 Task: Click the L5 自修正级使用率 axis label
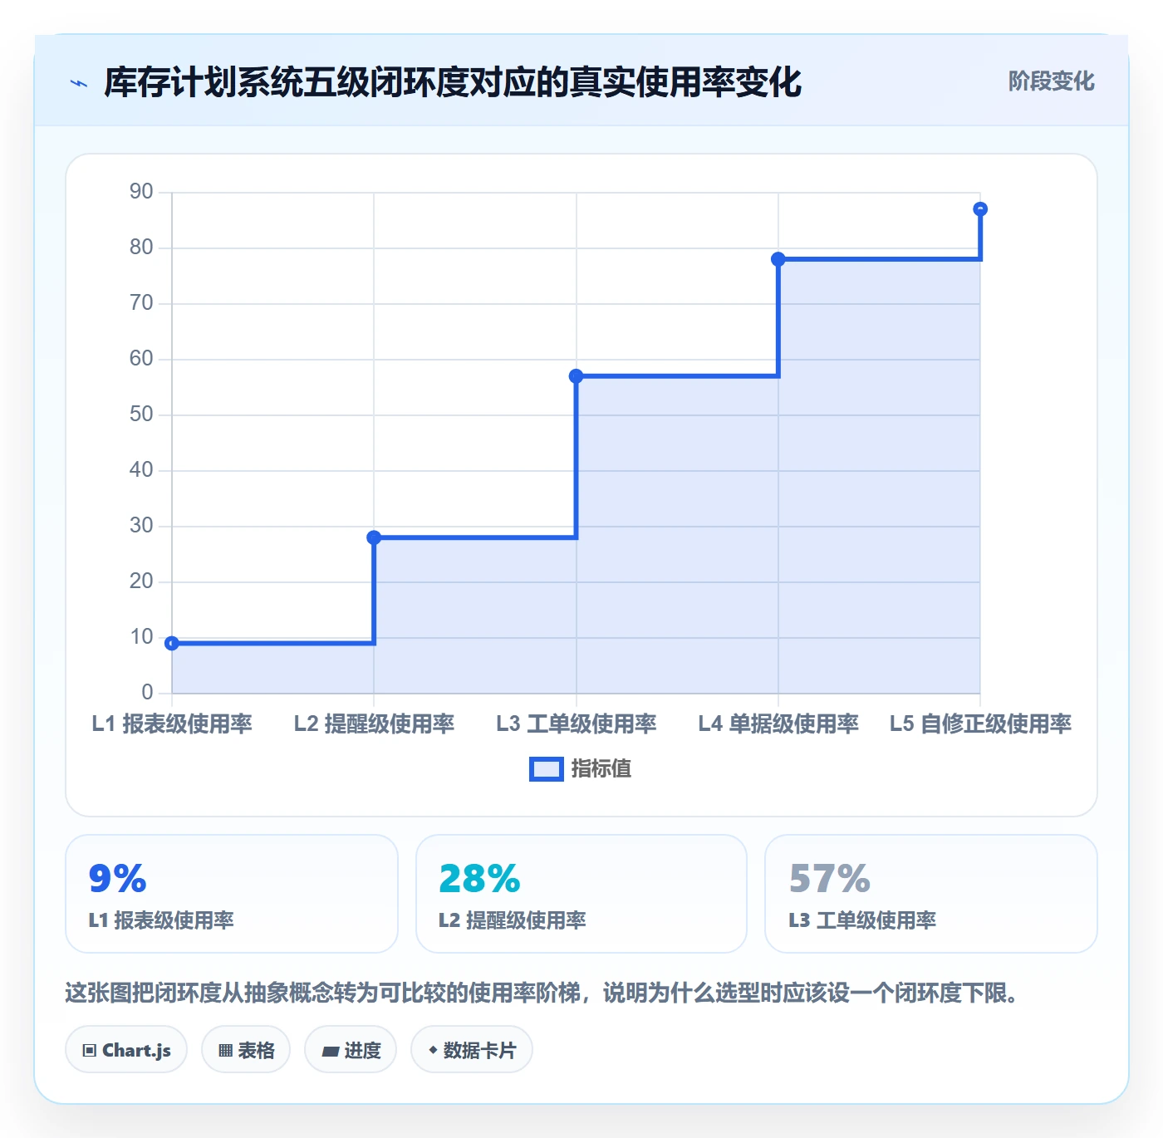point(980,724)
